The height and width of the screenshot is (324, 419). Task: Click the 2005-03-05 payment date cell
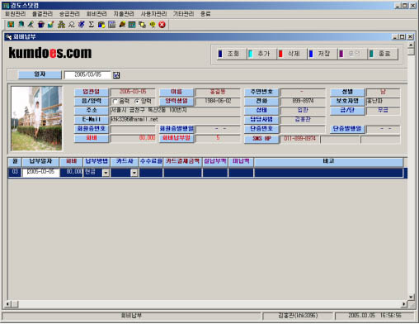pyautogui.click(x=40, y=172)
